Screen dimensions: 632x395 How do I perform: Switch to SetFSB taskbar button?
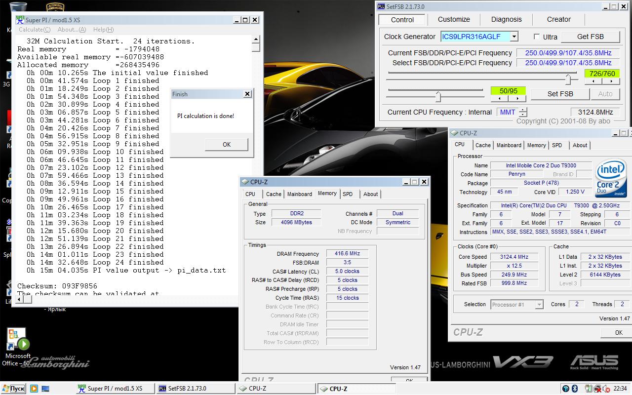(x=196, y=389)
